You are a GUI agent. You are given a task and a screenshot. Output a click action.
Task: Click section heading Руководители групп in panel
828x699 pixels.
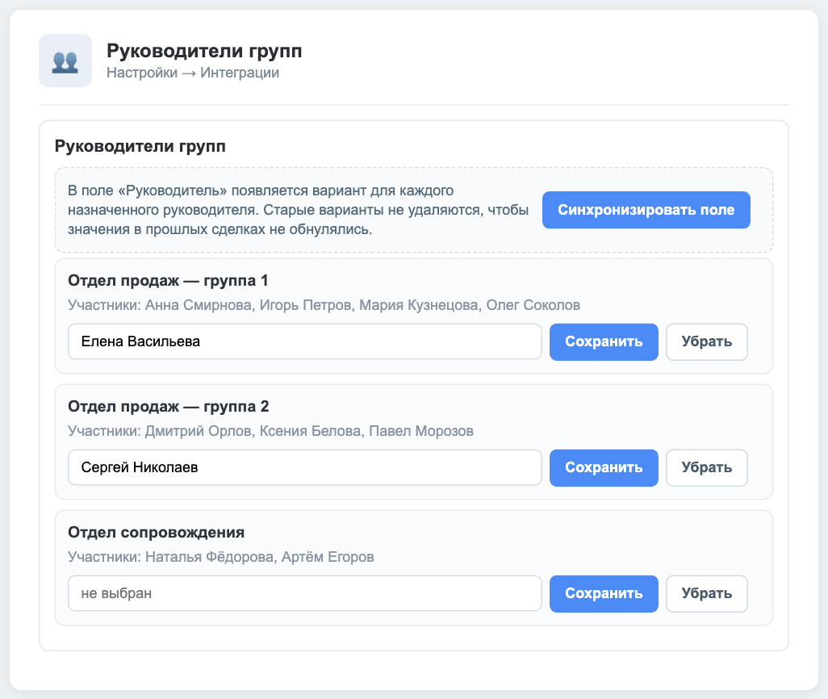(140, 146)
